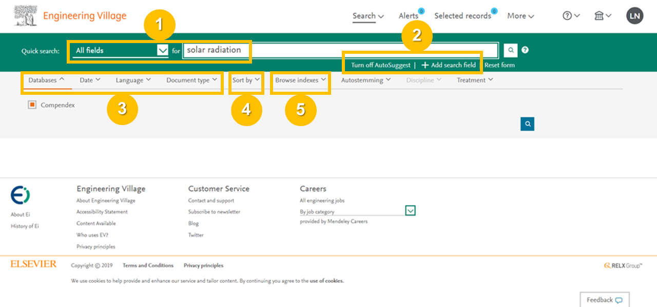Open the search help question mark icon
This screenshot has width=657, height=307.
[x=525, y=50]
